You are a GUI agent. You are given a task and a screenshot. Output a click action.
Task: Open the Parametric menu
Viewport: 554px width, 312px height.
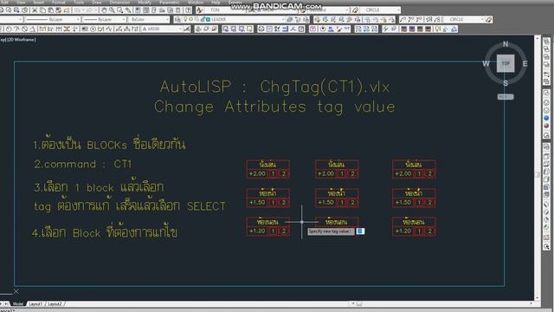tap(170, 2)
